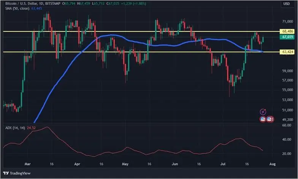Screen dimensions: 298x179
Task: Click the Mar label on time axis
Action: pos(27,164)
